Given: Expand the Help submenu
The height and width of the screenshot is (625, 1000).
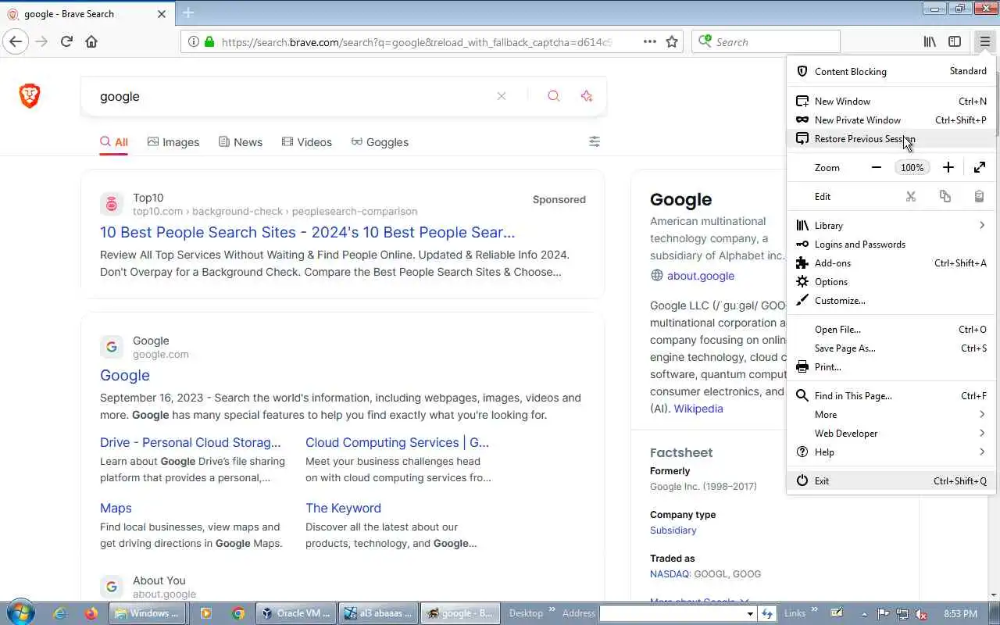Looking at the screenshot, I should pyautogui.click(x=891, y=452).
